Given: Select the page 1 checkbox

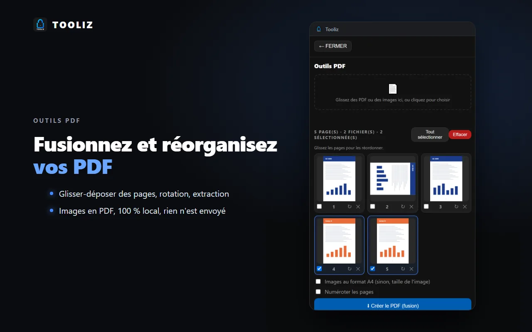Looking at the screenshot, I should click(x=319, y=206).
